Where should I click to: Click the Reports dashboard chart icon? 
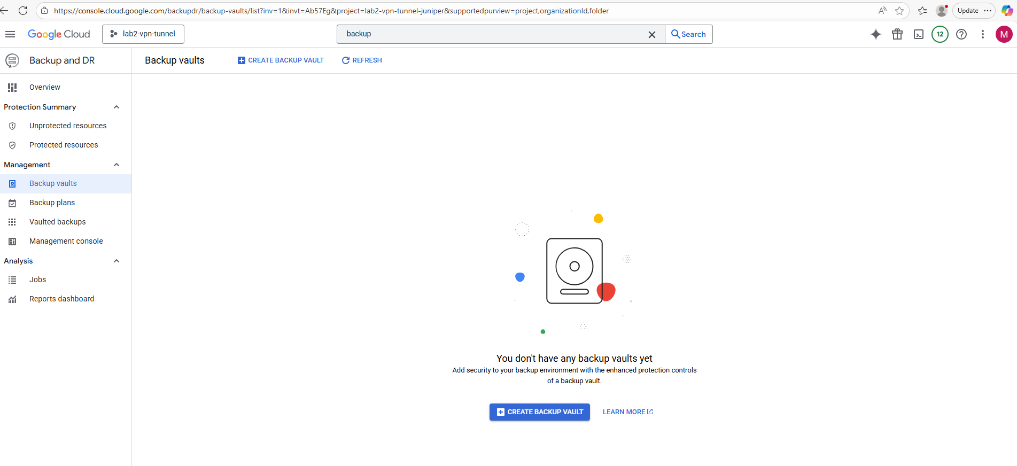pos(12,299)
